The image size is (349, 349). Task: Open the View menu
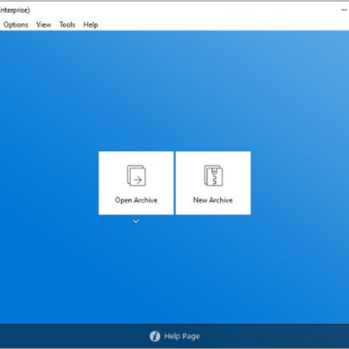(x=44, y=25)
